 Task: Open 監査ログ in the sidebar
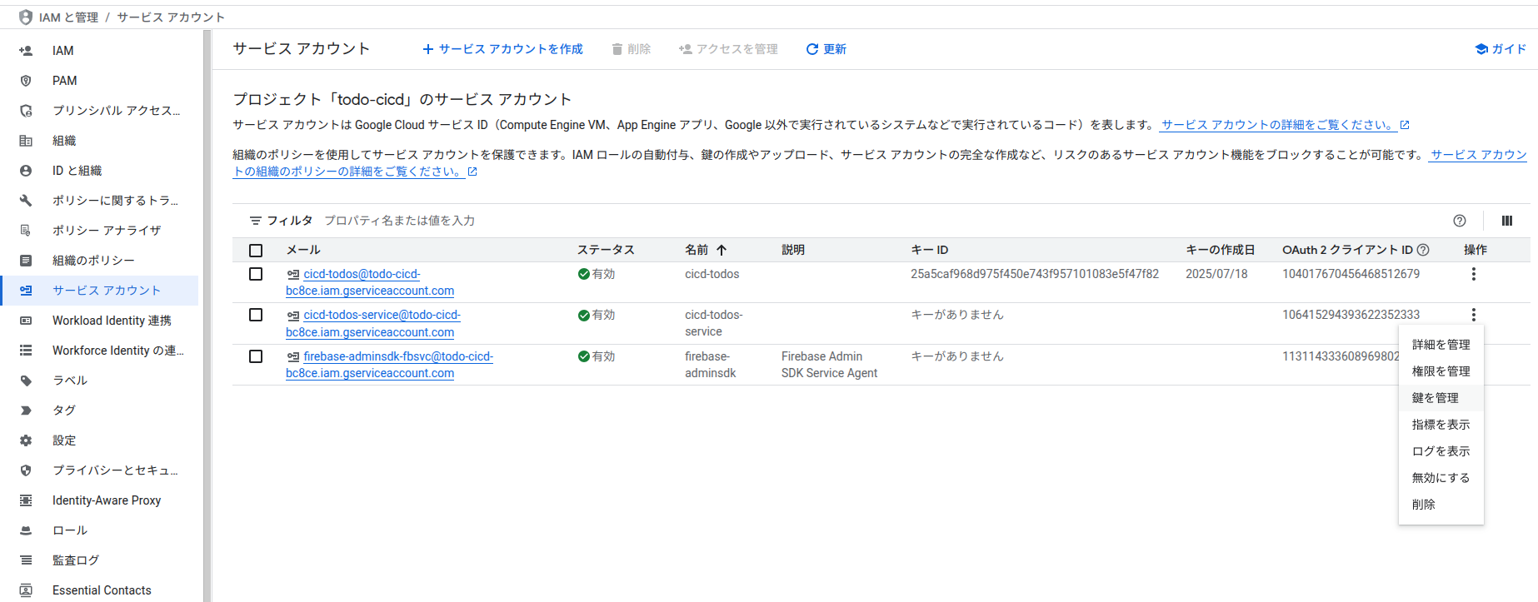pyautogui.click(x=100, y=560)
